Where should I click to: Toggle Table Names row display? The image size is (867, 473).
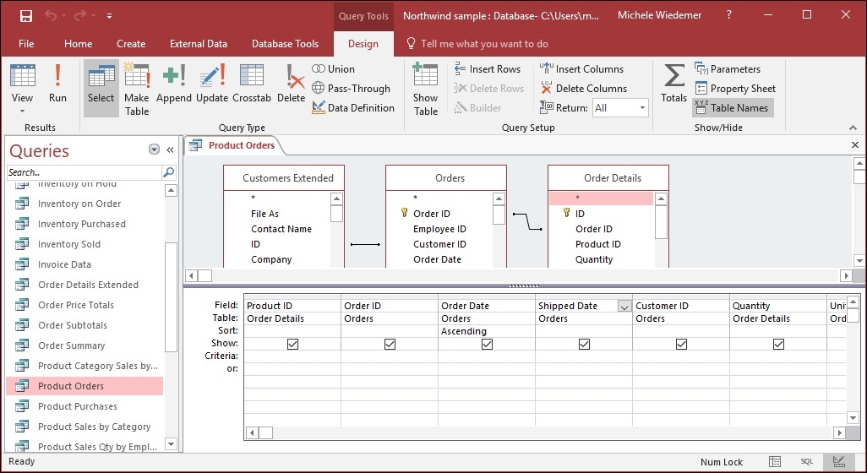(x=733, y=108)
